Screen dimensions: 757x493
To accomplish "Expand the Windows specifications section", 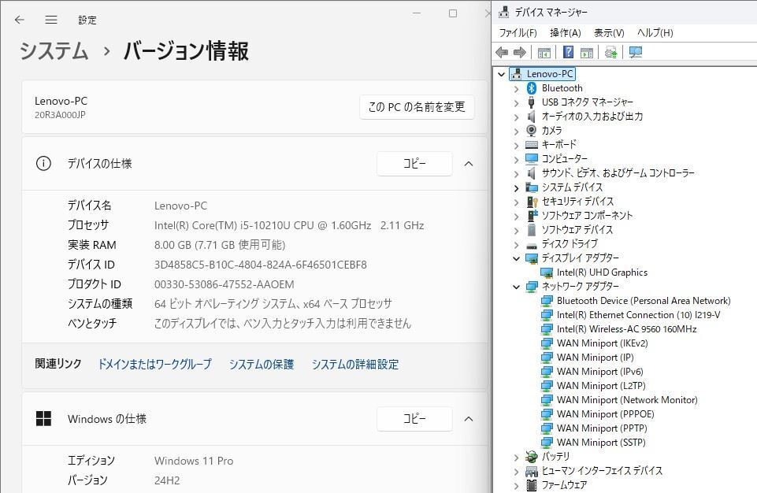I will coord(469,418).
